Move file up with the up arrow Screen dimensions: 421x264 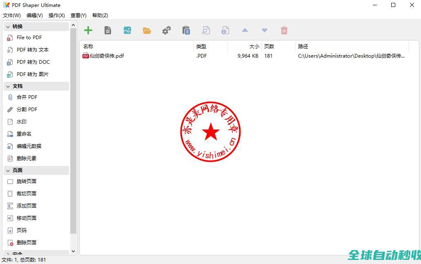click(245, 30)
